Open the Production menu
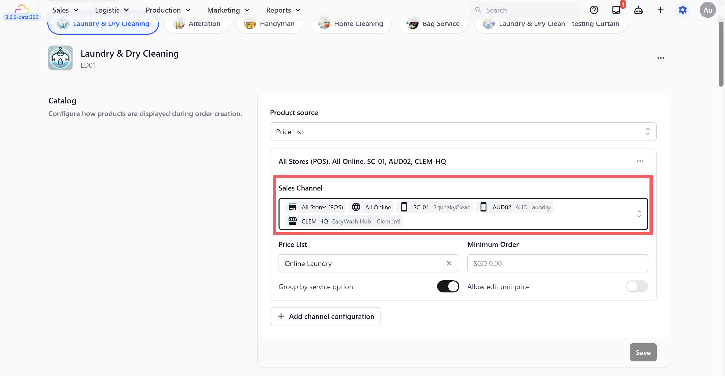Viewport: 725px width, 376px height. (168, 10)
